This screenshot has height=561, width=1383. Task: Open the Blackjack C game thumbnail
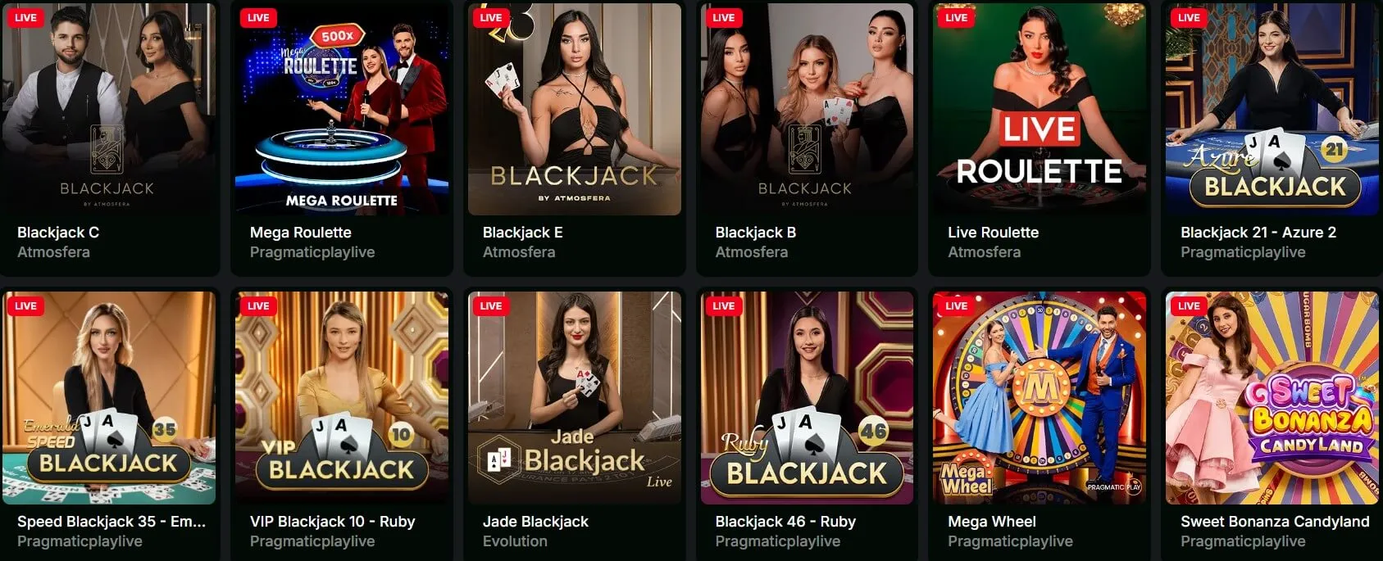pos(109,109)
